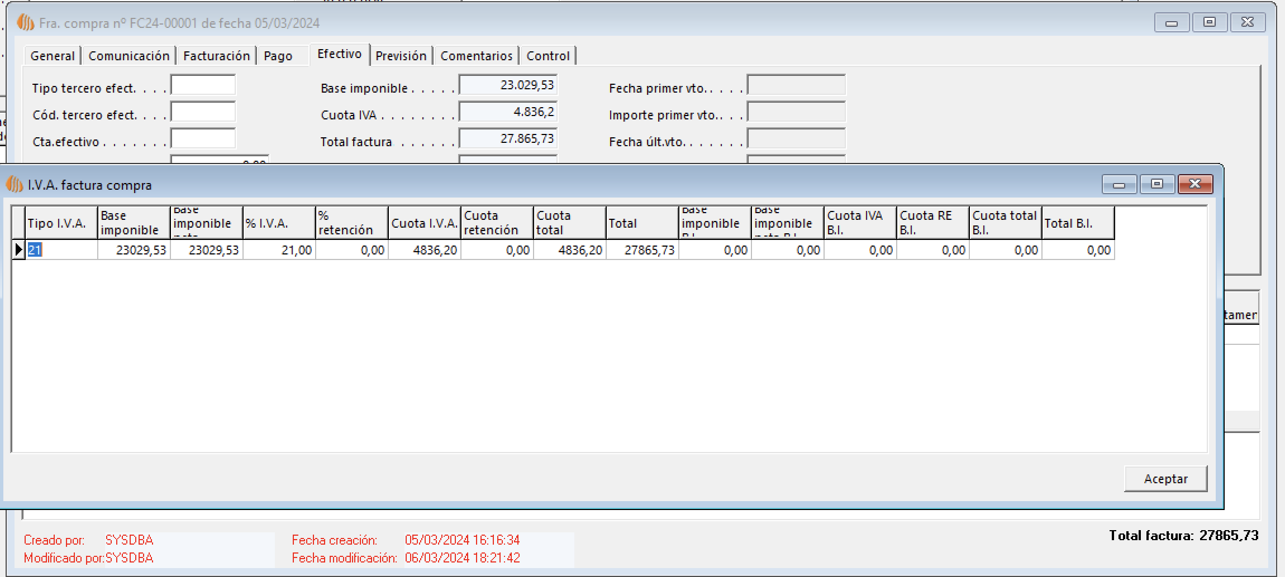The height and width of the screenshot is (577, 1285).
Task: Click the Fra. compra window app icon
Action: [x=26, y=23]
